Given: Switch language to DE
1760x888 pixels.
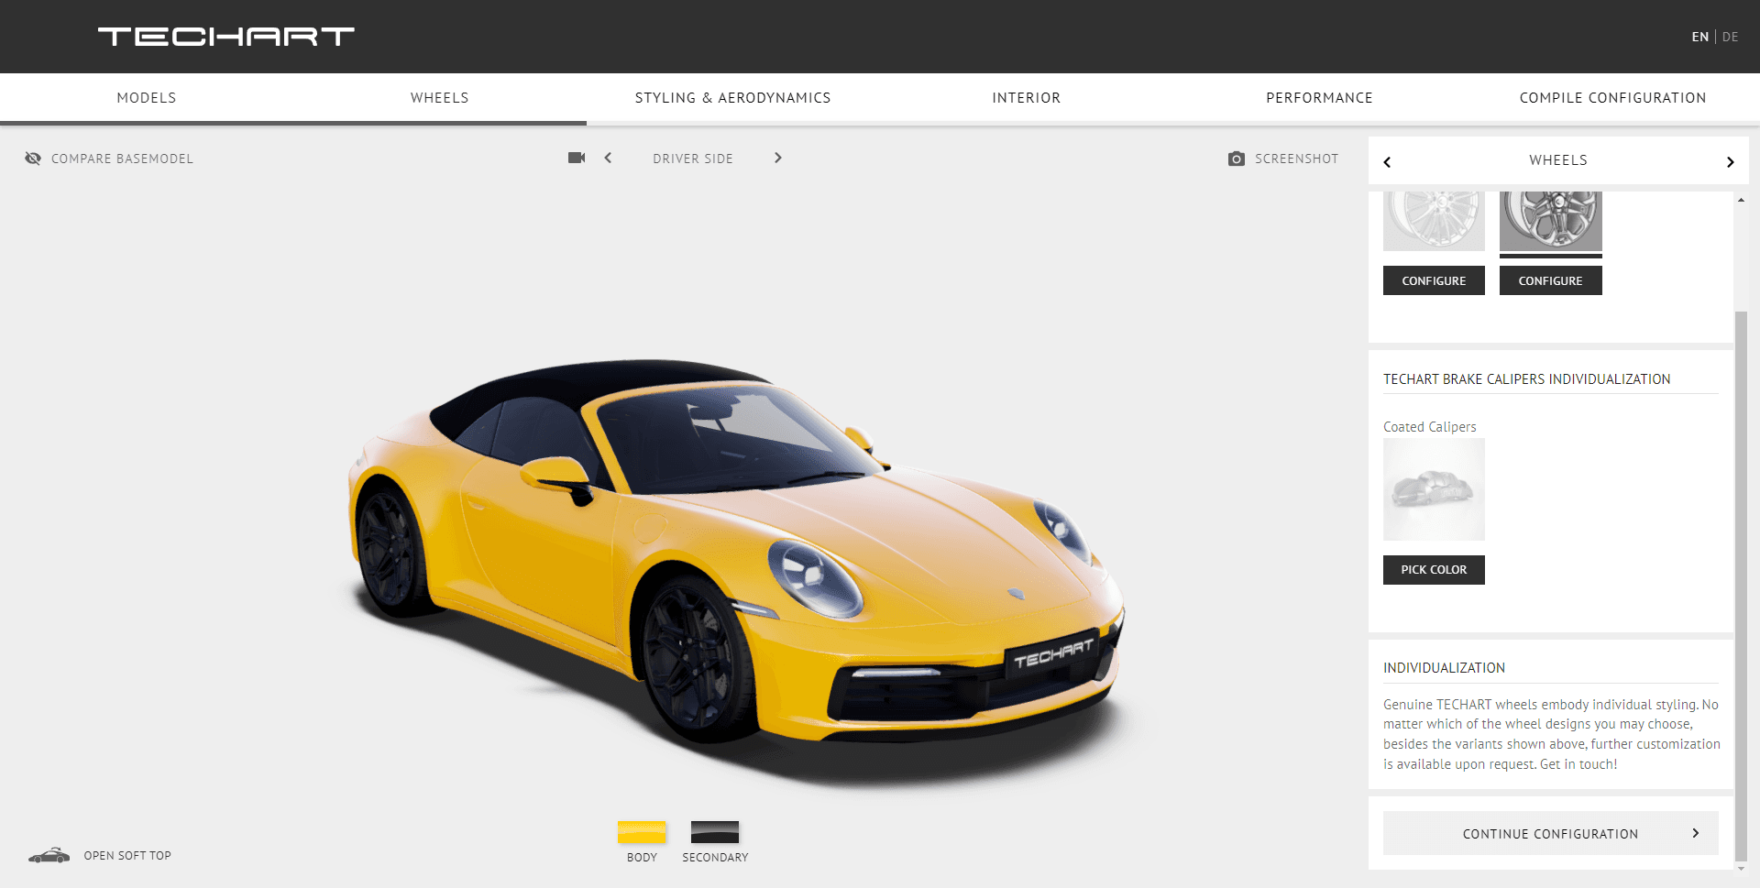Looking at the screenshot, I should pyautogui.click(x=1732, y=37).
